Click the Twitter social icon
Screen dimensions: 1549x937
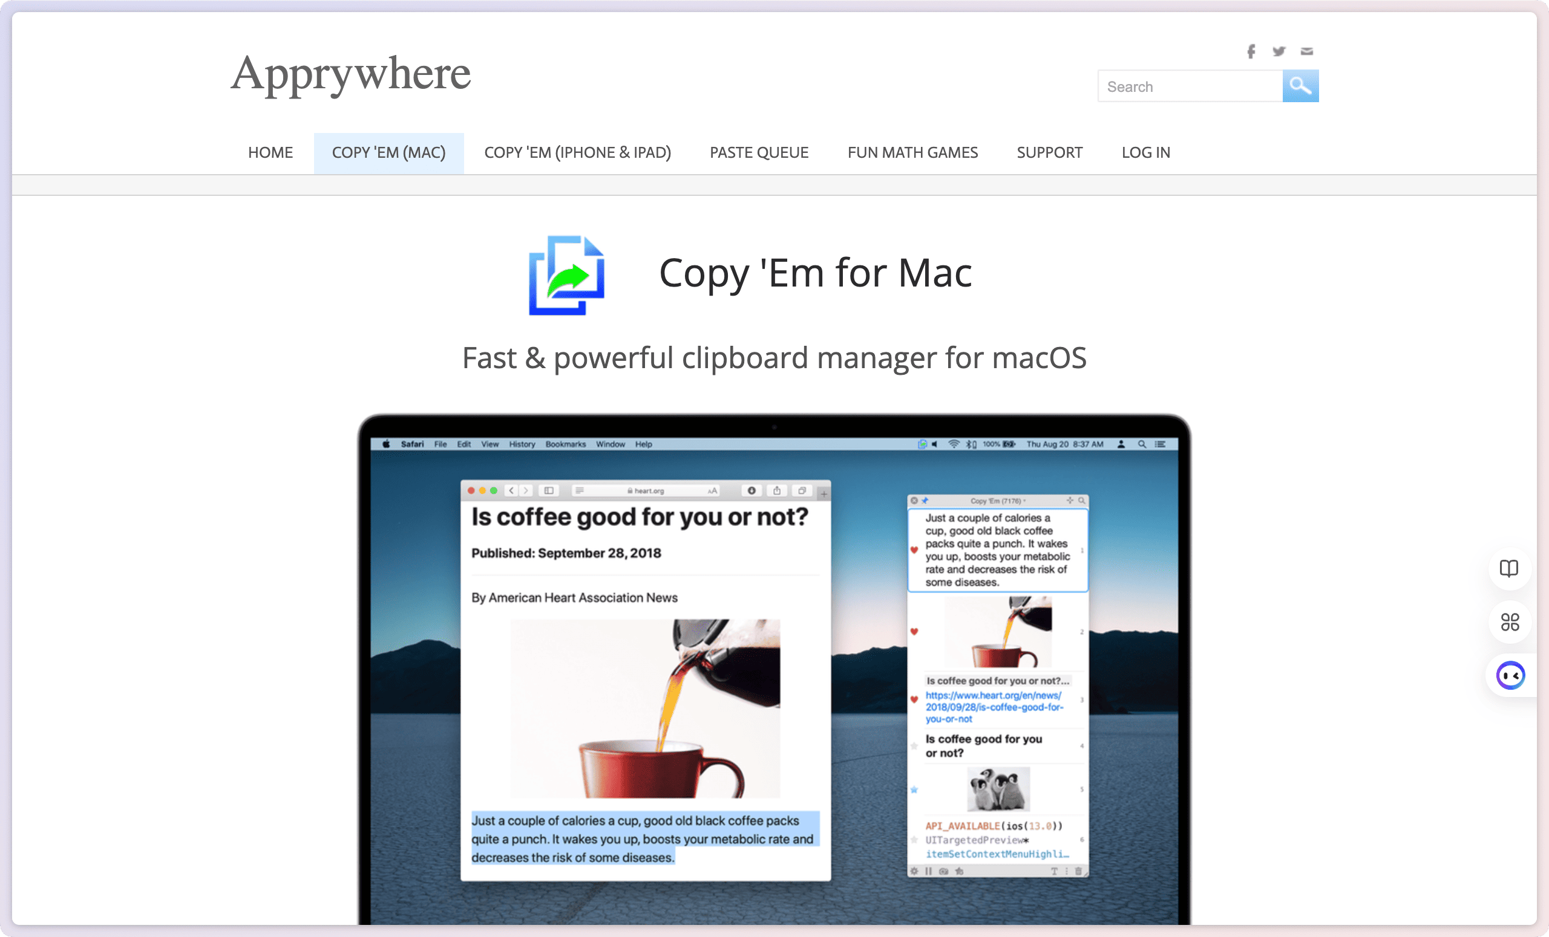(1278, 51)
